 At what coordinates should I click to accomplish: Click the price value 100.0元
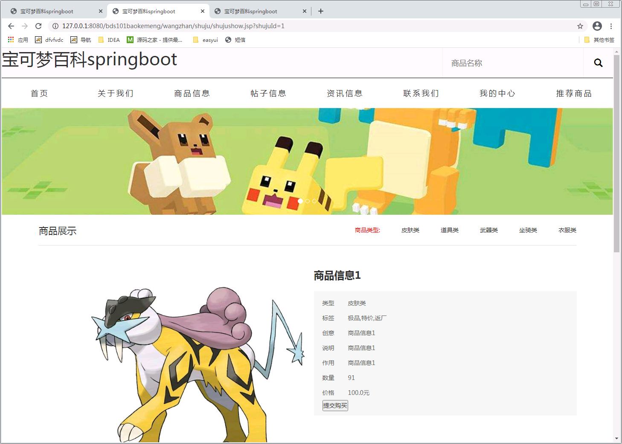tap(359, 393)
